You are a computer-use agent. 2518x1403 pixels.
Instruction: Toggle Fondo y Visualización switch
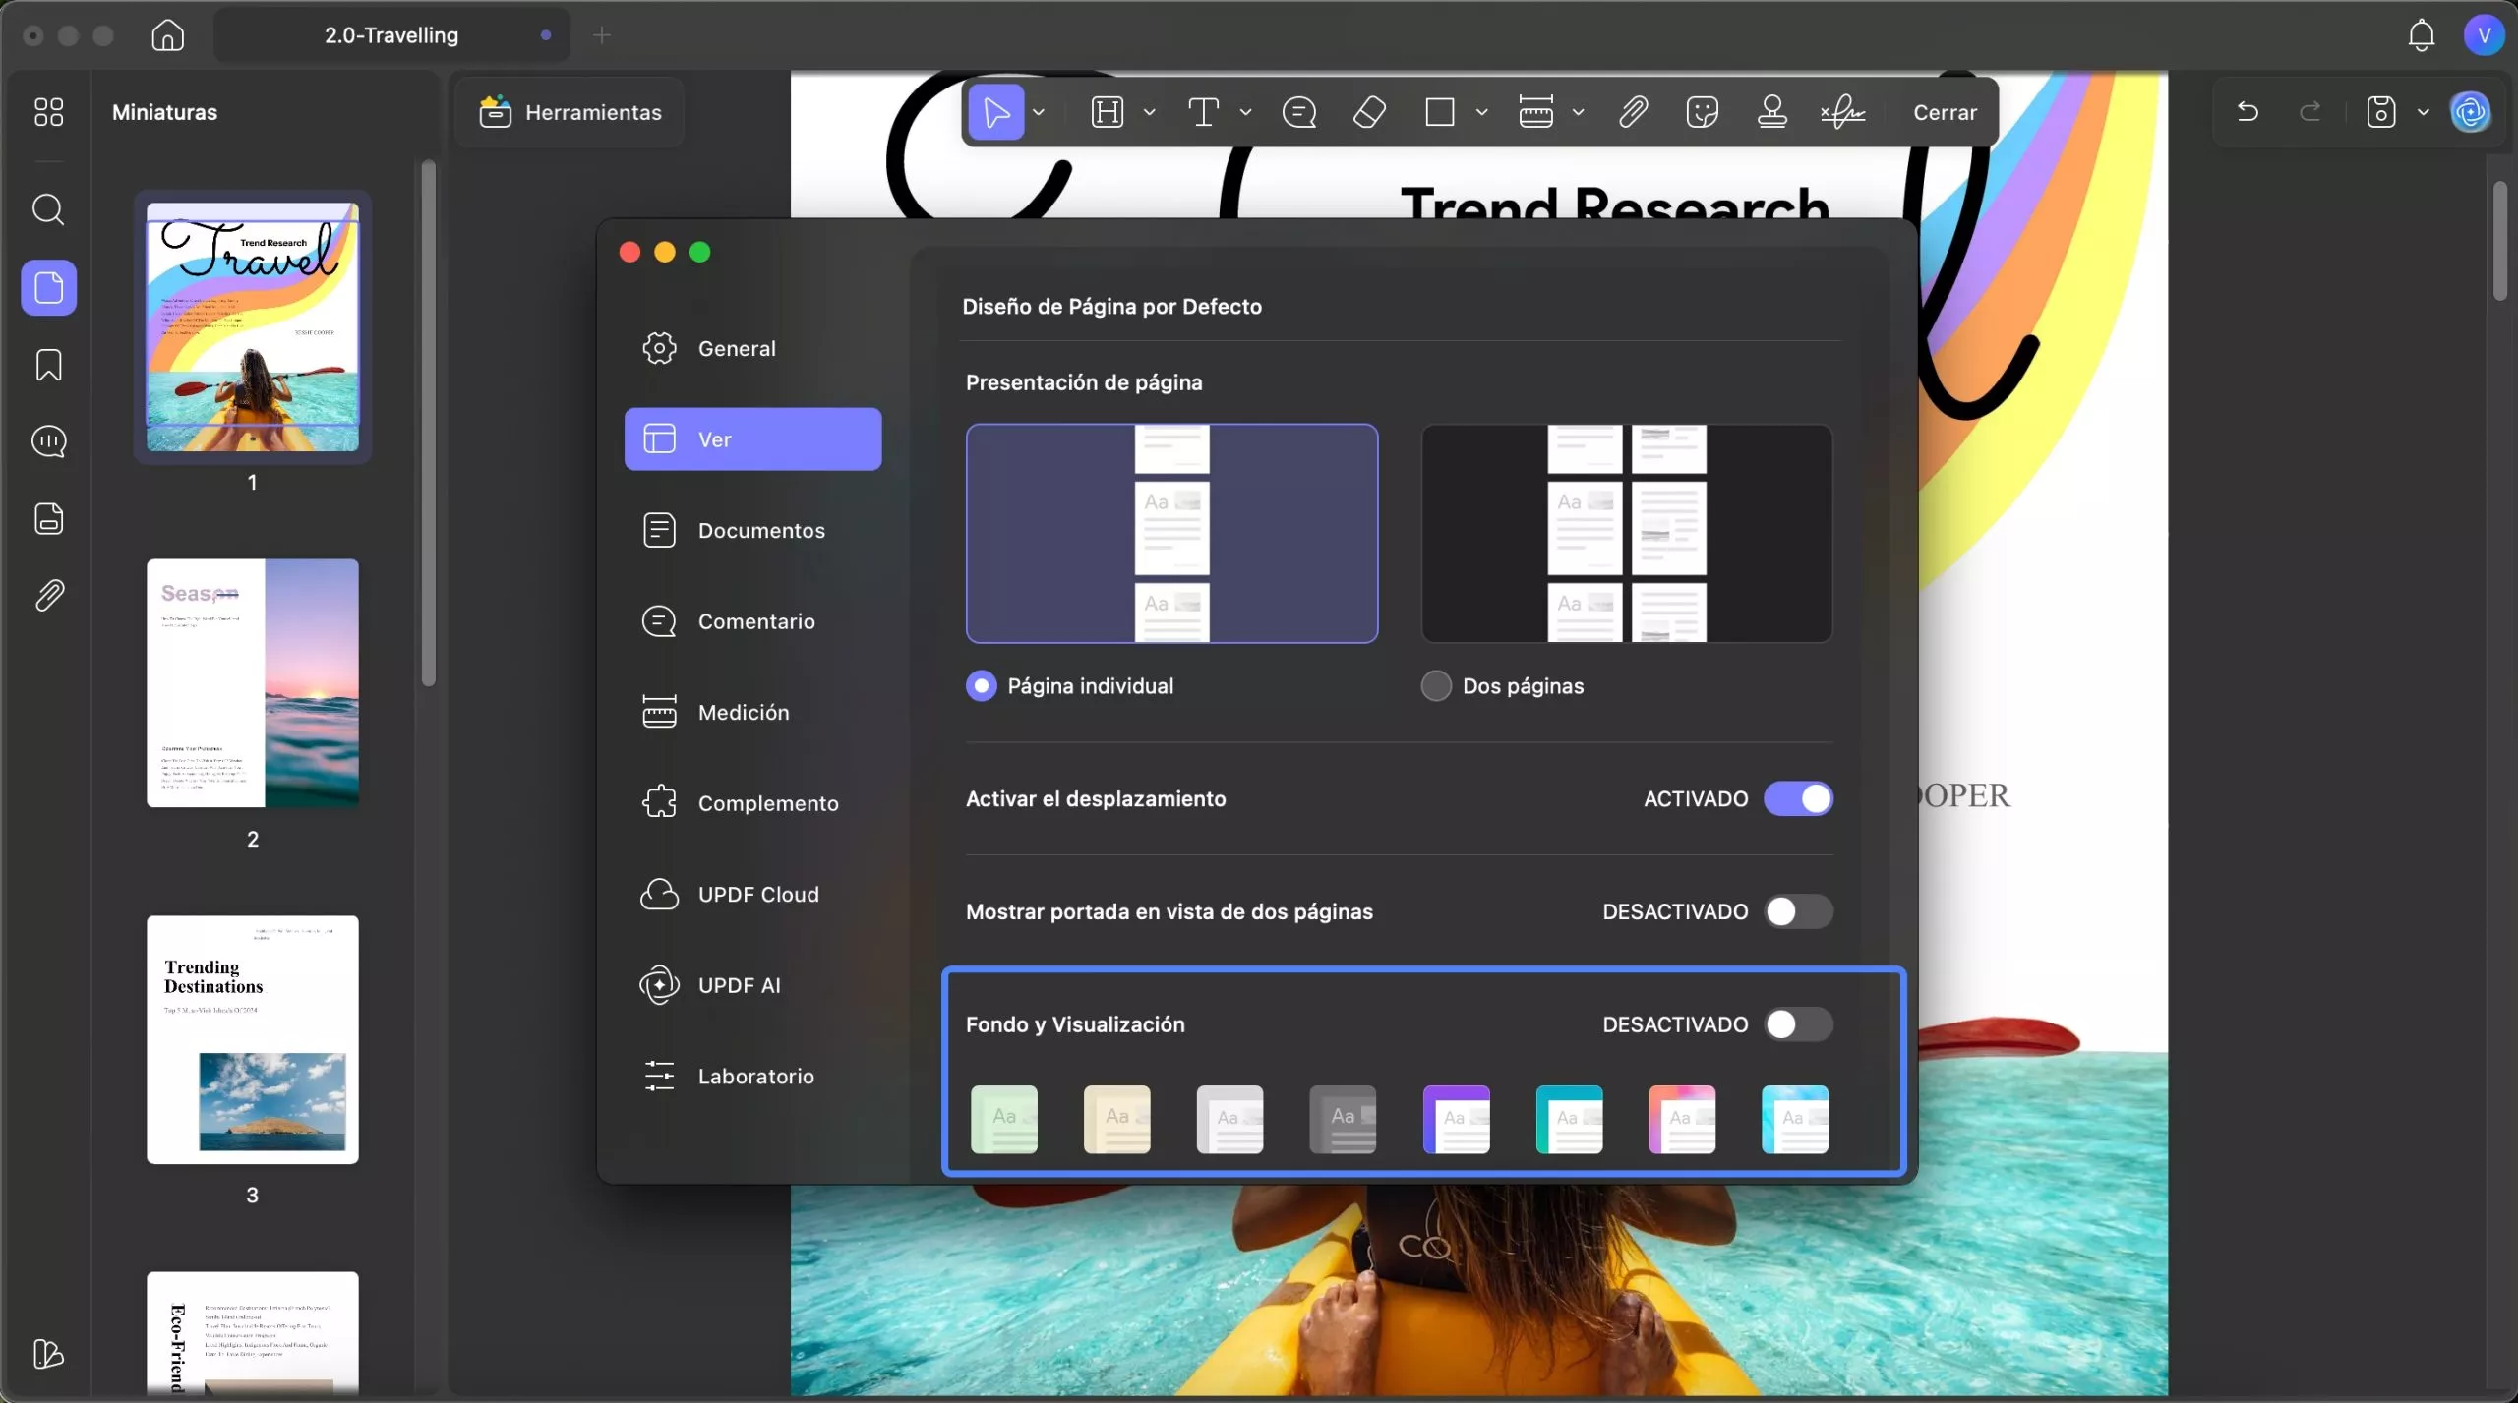click(1798, 1024)
